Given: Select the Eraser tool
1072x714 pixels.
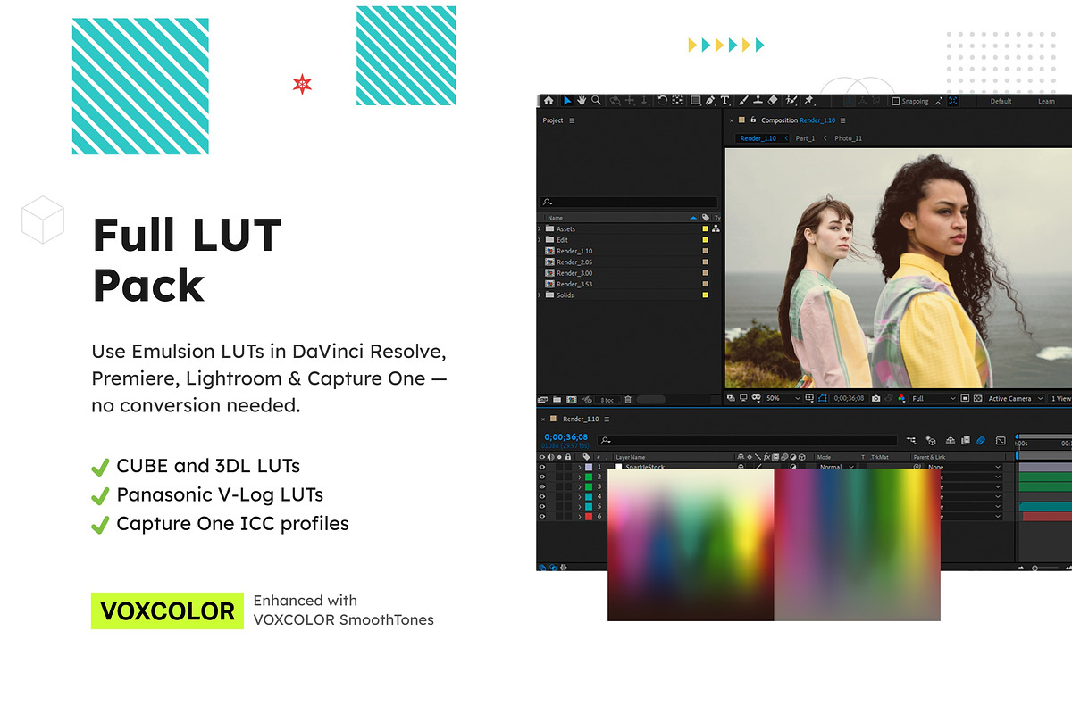Looking at the screenshot, I should tap(774, 101).
